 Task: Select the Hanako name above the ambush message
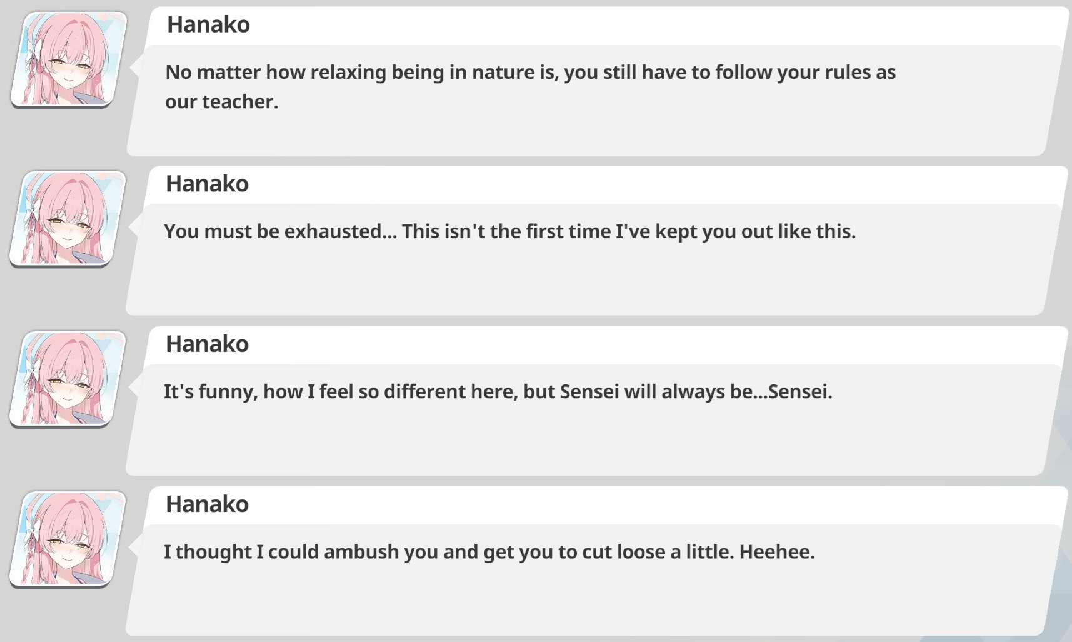pos(207,504)
